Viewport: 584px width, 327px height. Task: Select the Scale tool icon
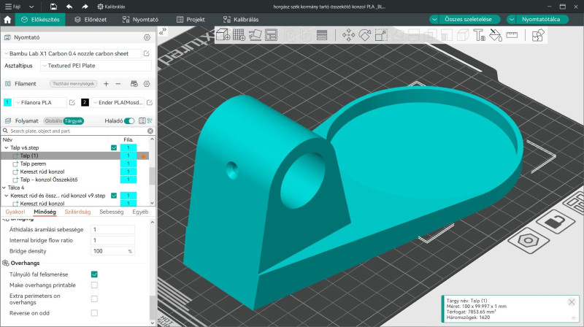[x=381, y=35]
